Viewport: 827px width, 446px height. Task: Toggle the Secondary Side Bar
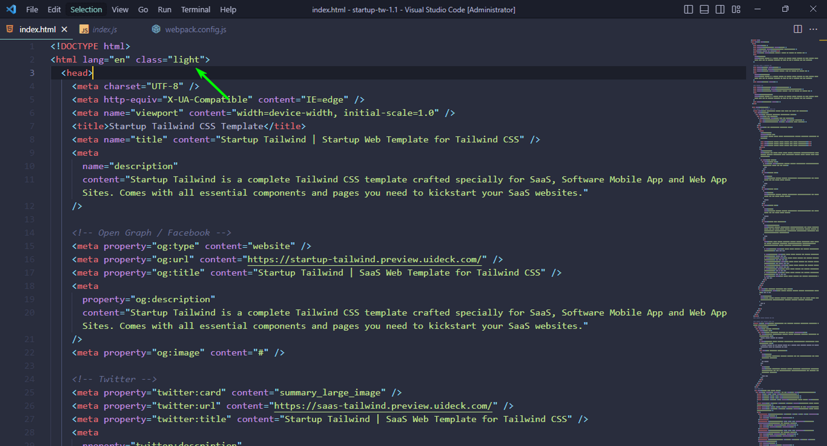tap(720, 9)
